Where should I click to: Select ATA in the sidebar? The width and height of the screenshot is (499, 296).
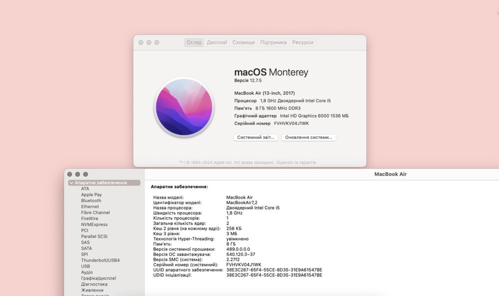[x=85, y=189]
